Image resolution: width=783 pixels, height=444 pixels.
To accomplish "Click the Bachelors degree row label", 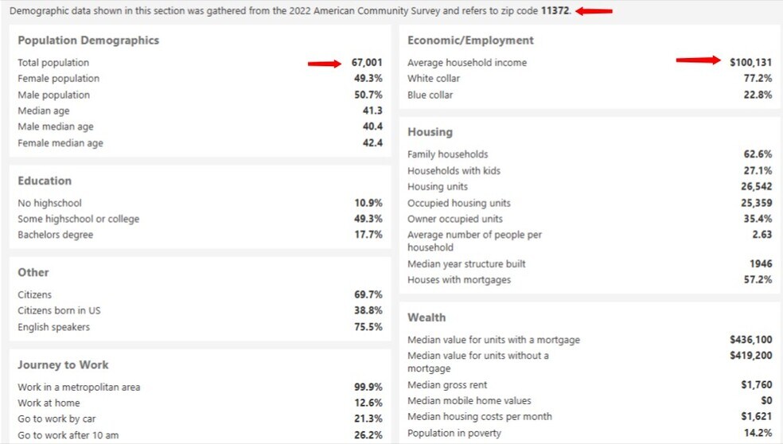I will [55, 235].
